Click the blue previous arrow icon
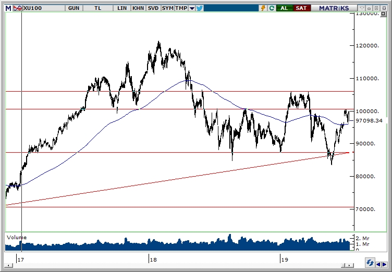 click(378, 265)
